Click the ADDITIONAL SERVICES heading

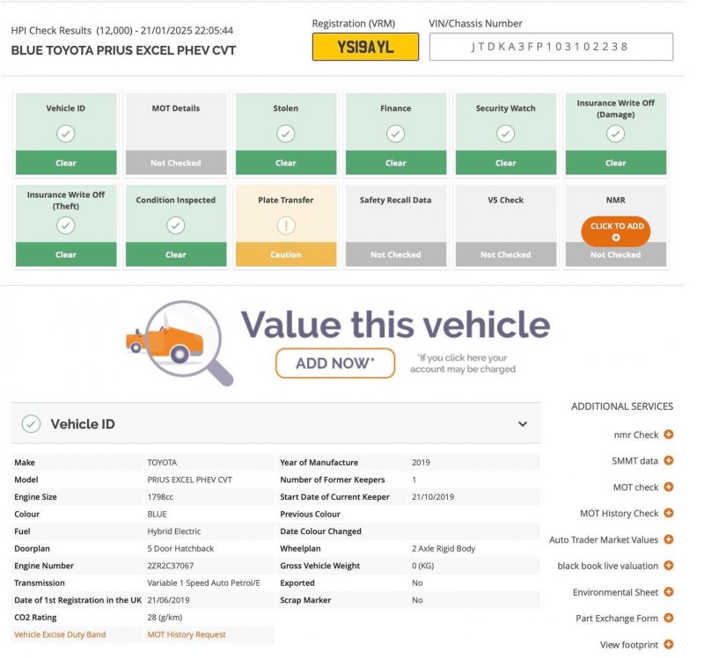coord(622,406)
